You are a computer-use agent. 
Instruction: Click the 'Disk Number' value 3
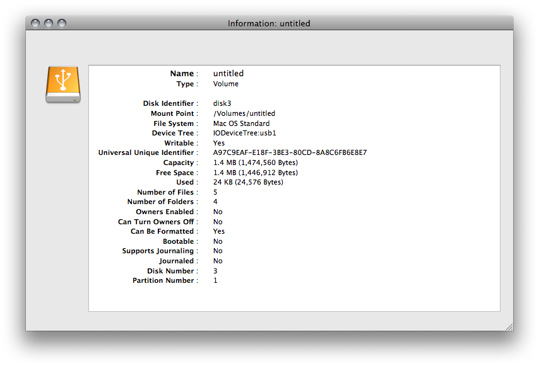pyautogui.click(x=215, y=271)
